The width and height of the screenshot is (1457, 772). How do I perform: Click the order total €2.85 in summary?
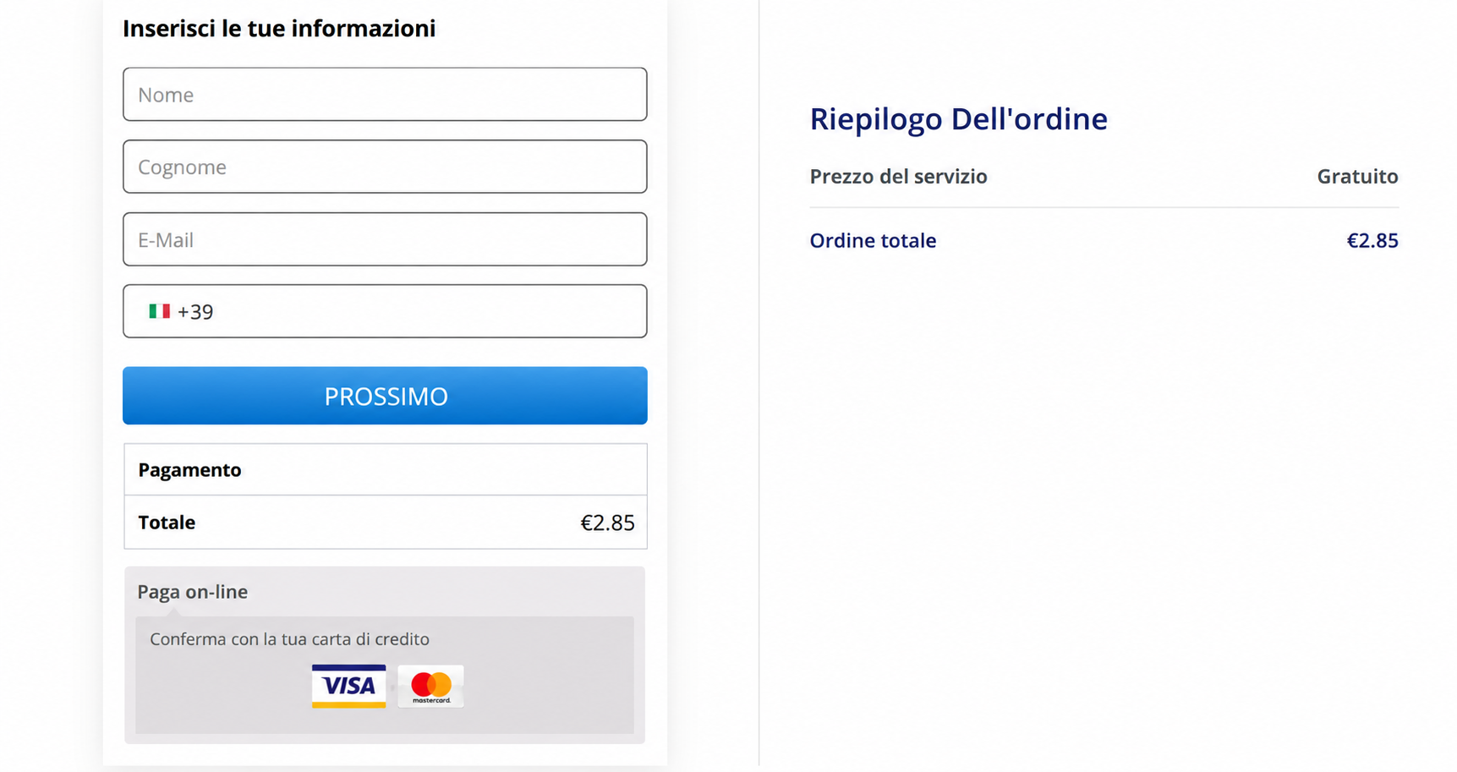point(1372,241)
